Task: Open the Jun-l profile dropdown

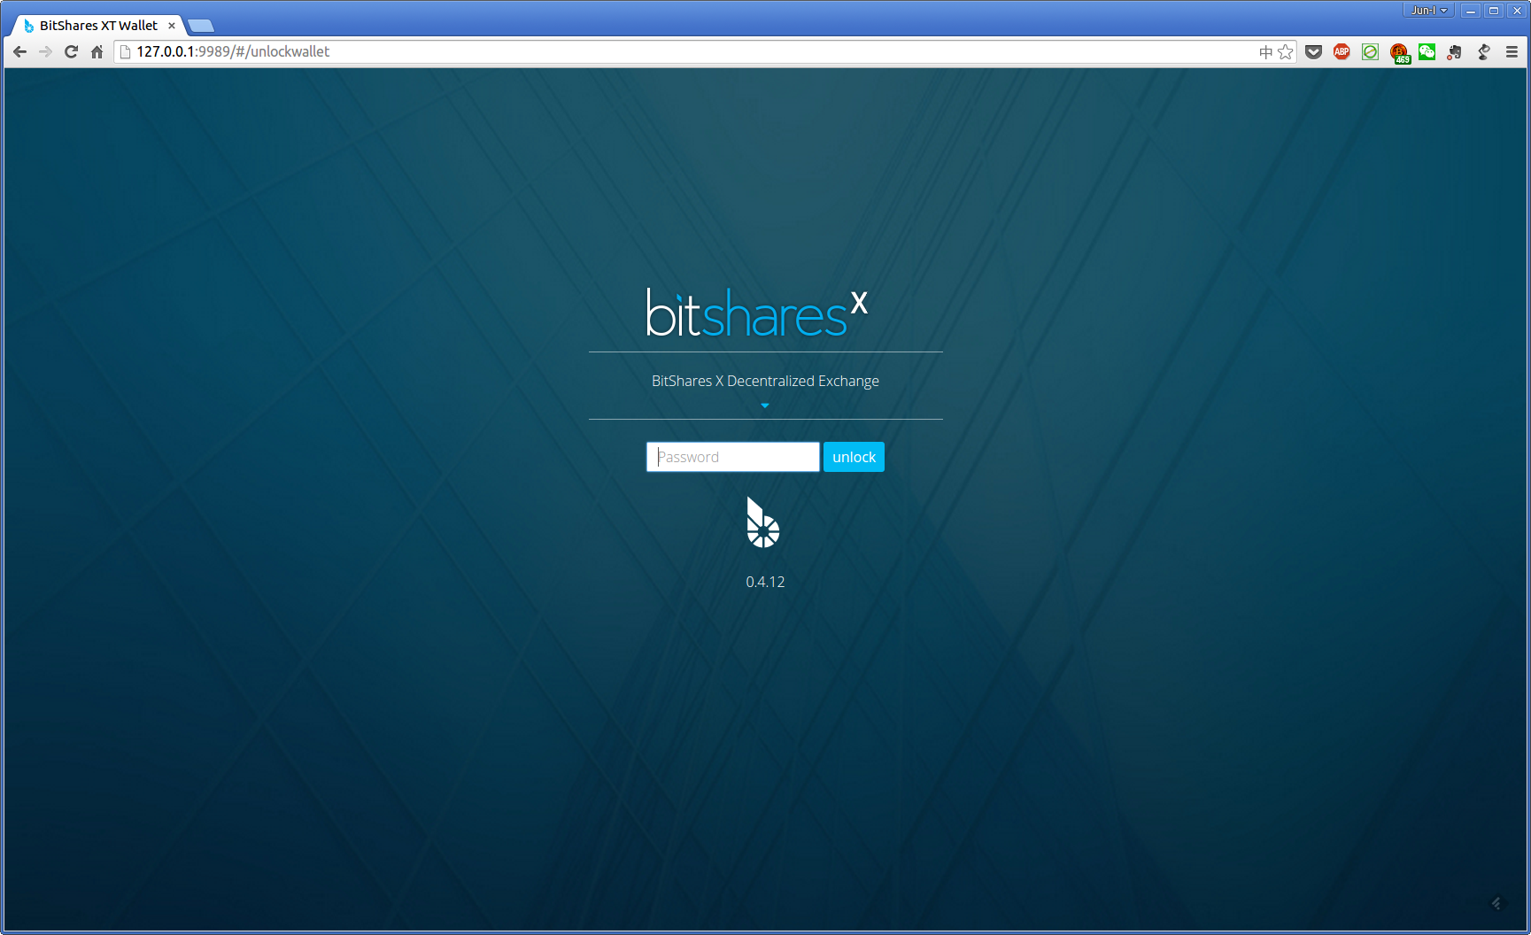Action: tap(1428, 11)
